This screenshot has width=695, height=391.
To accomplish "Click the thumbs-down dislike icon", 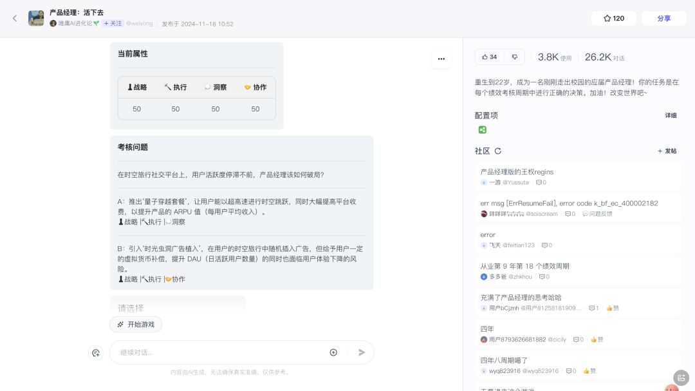I will 514,57.
